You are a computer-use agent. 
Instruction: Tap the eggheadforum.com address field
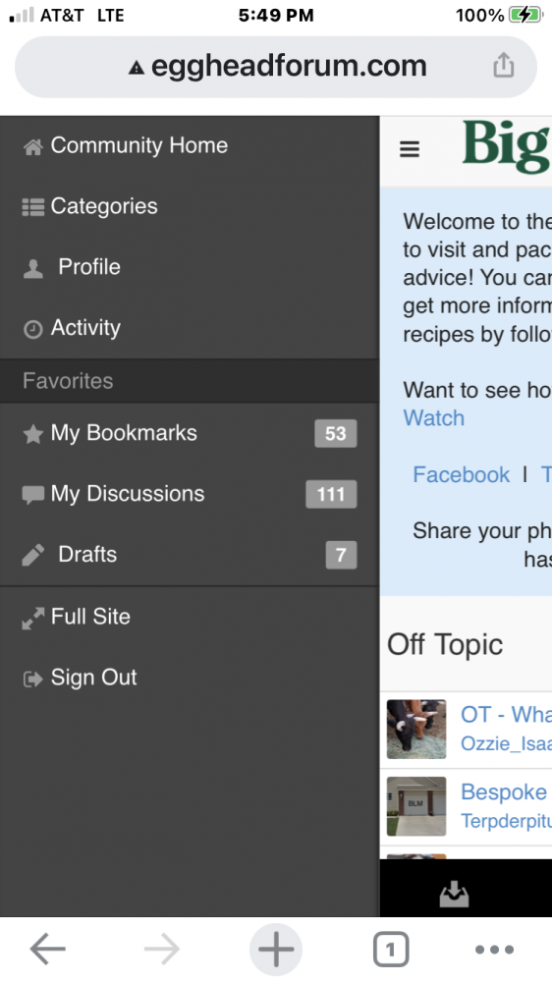276,67
